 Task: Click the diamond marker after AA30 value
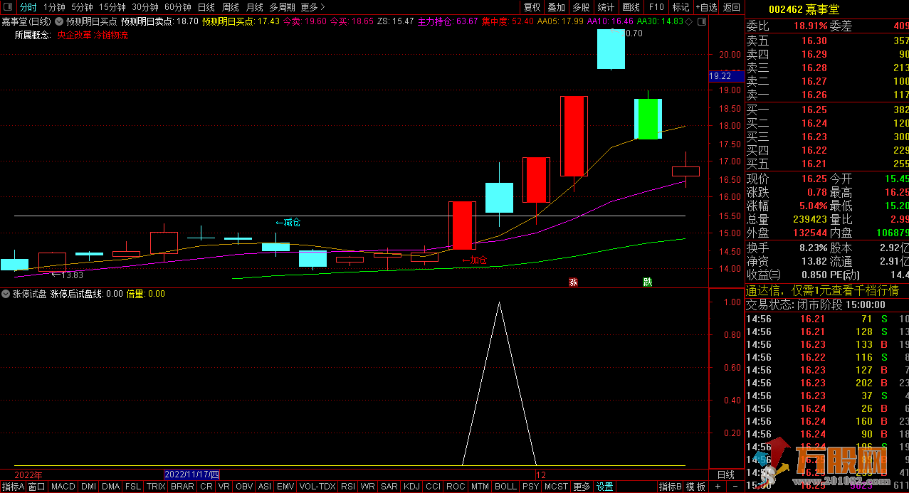pos(688,21)
